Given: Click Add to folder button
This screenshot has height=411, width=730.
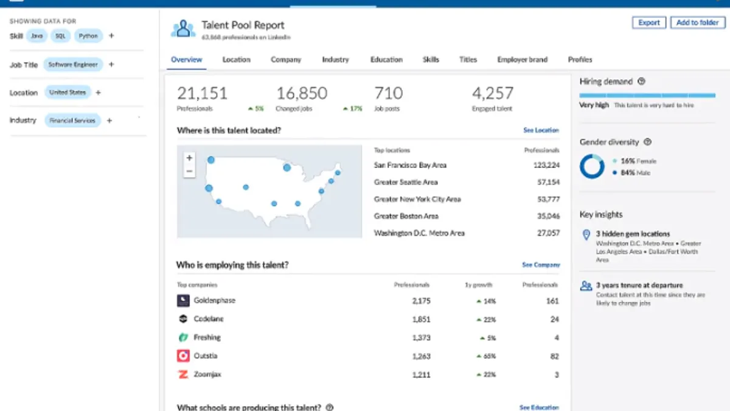Looking at the screenshot, I should [x=698, y=23].
